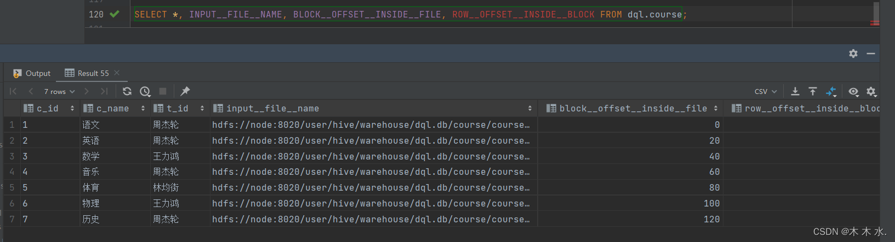This screenshot has width=895, height=242.
Task: Open the CSV format dropdown
Action: 766,91
